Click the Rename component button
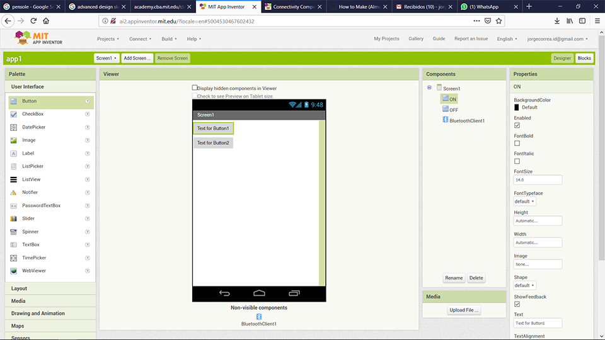This screenshot has width=605, height=340. [x=454, y=278]
